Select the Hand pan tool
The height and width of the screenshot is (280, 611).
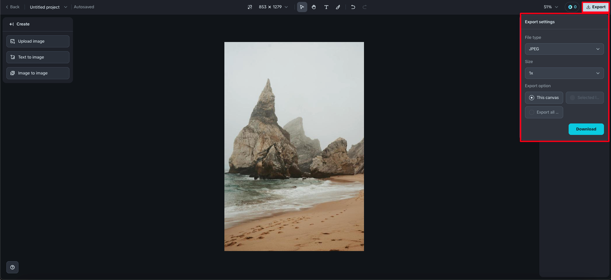click(x=314, y=7)
